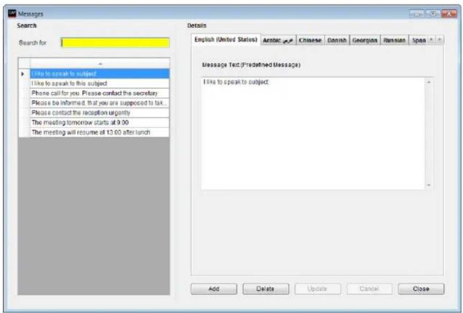
Task: Switch to the Georgian tab
Action: click(x=365, y=40)
